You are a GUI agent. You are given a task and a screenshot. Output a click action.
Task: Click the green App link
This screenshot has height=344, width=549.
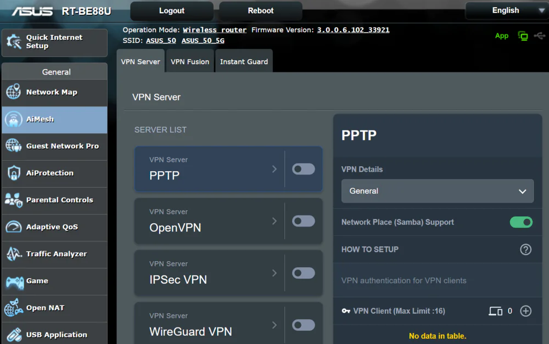tap(502, 36)
